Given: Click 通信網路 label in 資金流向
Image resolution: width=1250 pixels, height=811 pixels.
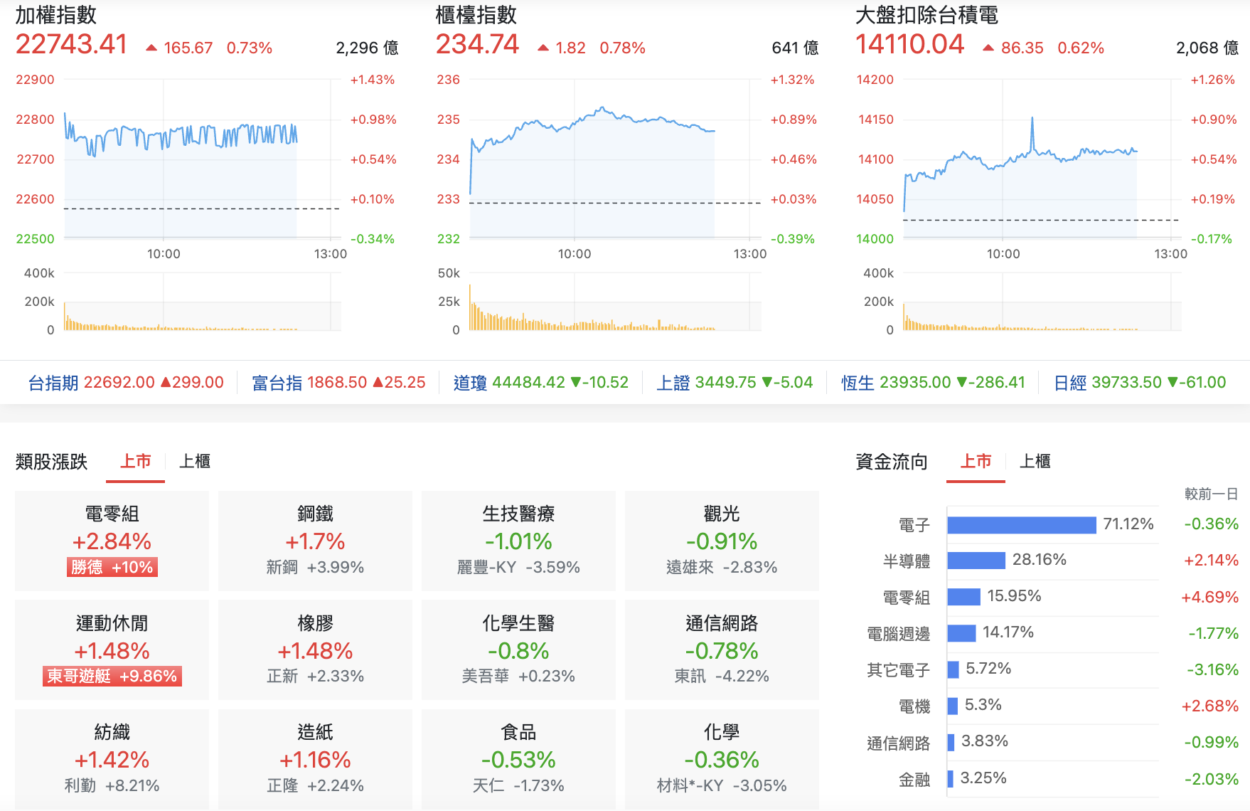Looking at the screenshot, I should pyautogui.click(x=898, y=743).
